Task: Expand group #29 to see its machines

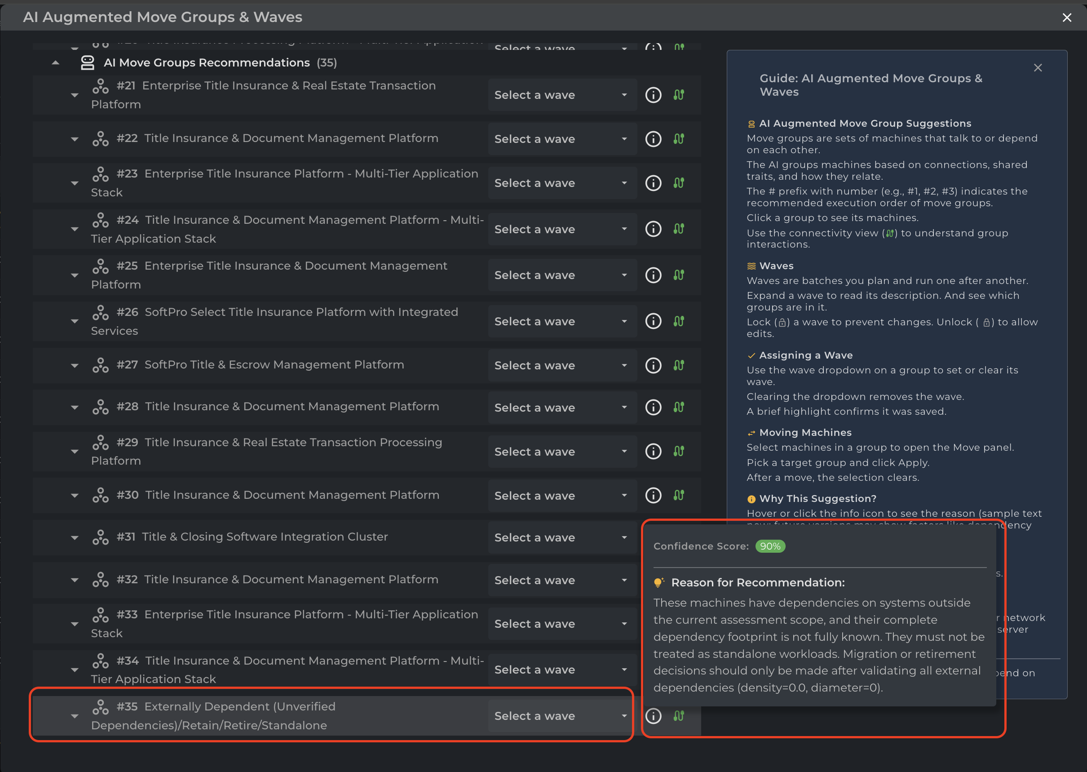Action: tap(75, 452)
